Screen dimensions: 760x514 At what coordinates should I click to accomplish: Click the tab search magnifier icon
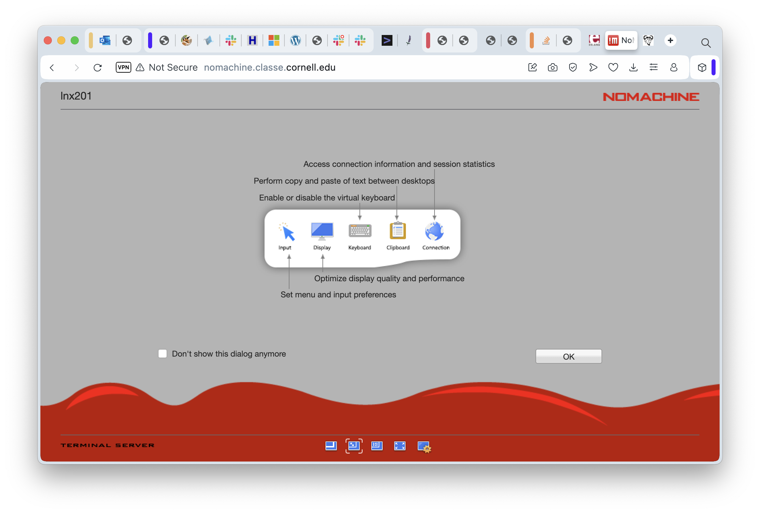pyautogui.click(x=706, y=43)
